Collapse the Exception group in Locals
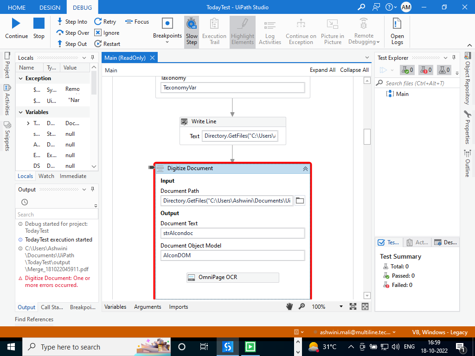The image size is (475, 356). [20, 78]
